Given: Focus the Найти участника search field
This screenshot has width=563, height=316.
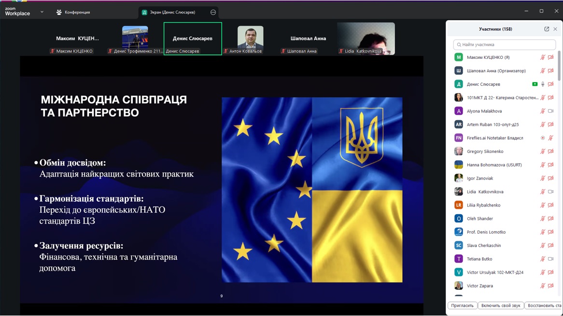Looking at the screenshot, I should (x=505, y=44).
